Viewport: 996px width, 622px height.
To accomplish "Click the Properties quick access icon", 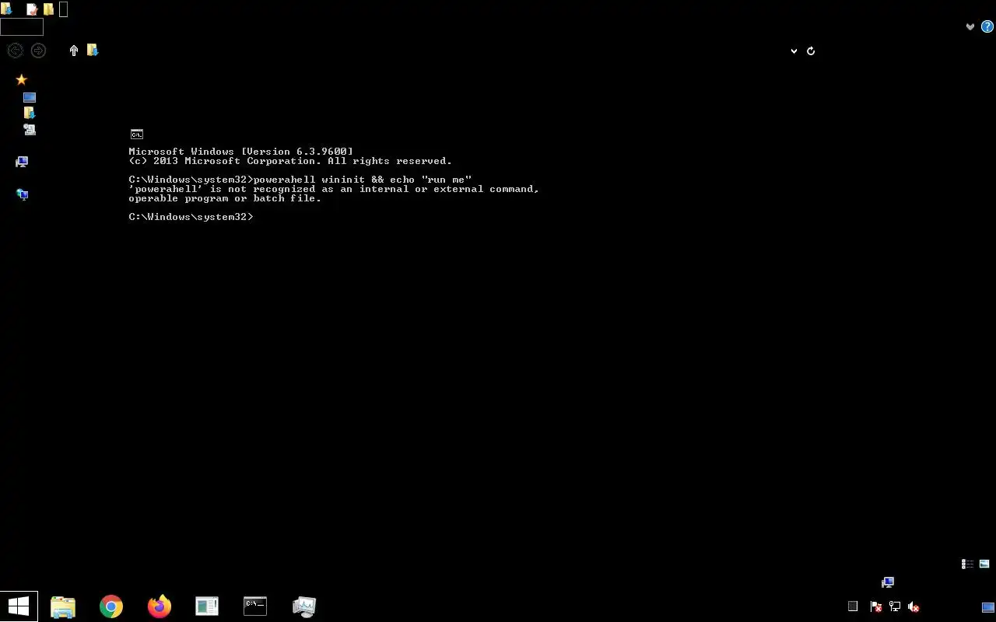I will 32,9.
